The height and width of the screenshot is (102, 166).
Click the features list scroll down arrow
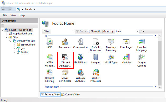[x=160, y=87]
